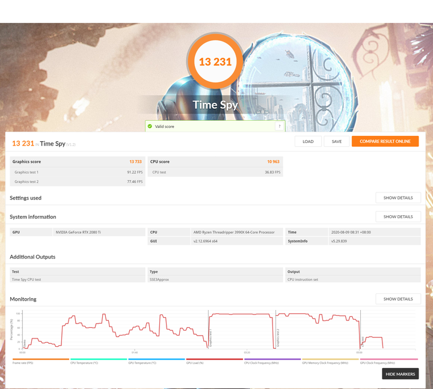This screenshot has width=433, height=389.
Task: Click the LOAD button
Action: click(308, 141)
